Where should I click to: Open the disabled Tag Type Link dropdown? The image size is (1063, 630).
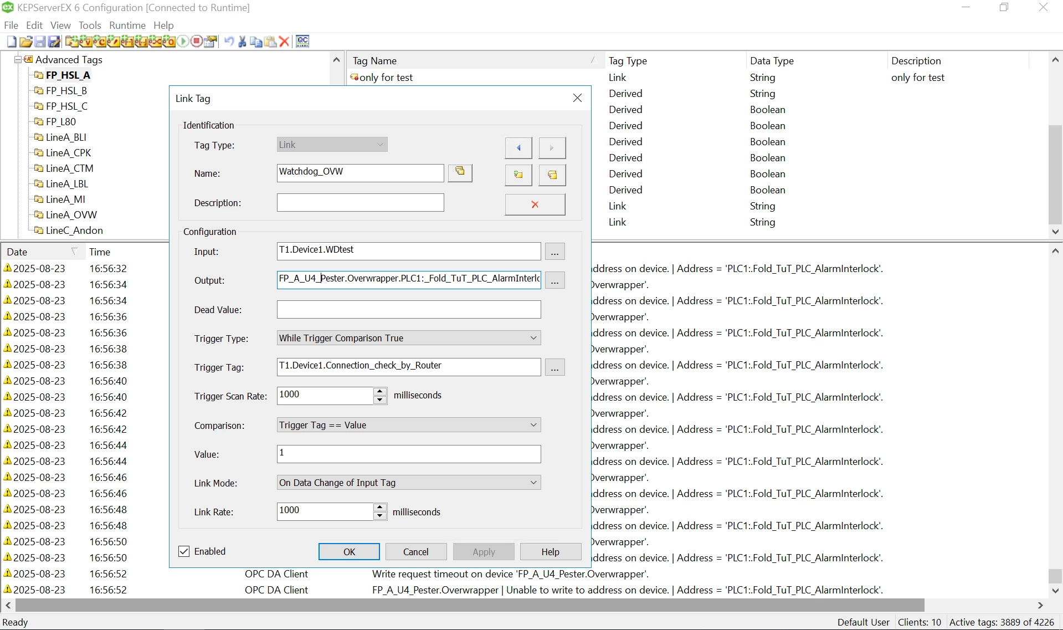[x=332, y=145]
